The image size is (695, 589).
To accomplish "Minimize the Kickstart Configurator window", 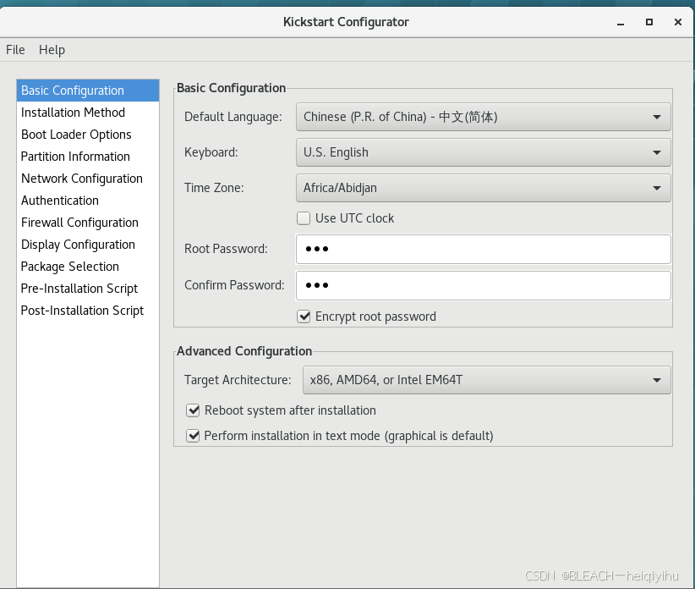I will (x=621, y=22).
